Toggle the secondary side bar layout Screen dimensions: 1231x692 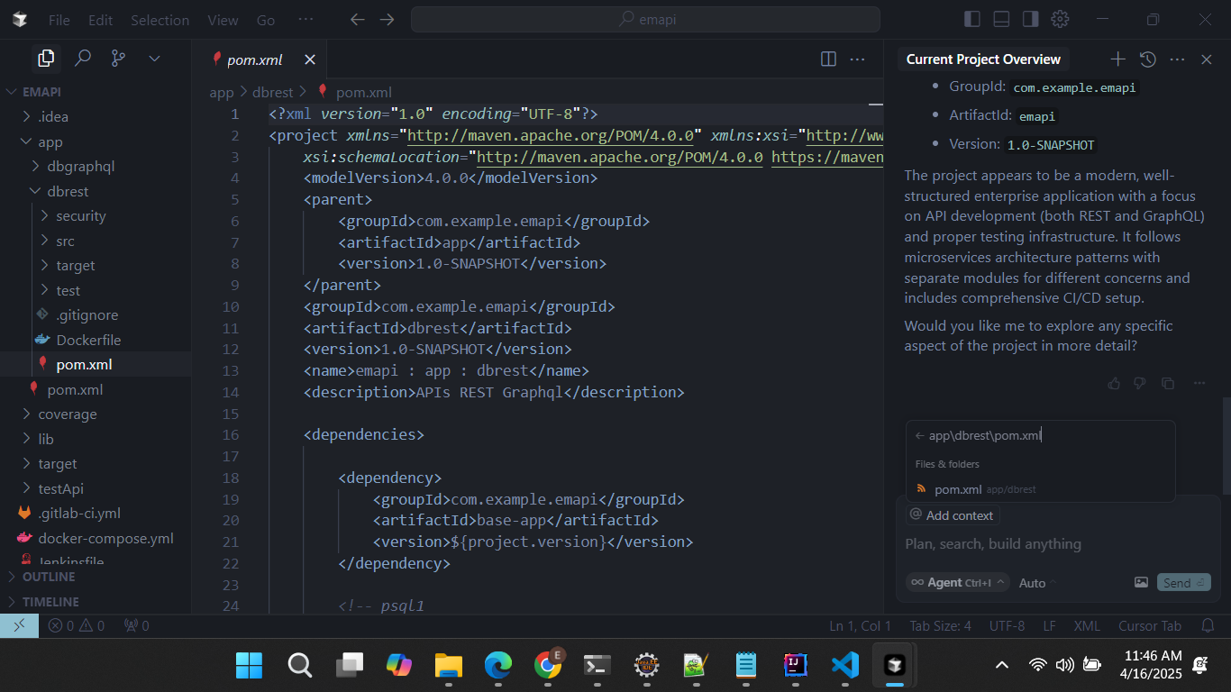pyautogui.click(x=1031, y=19)
